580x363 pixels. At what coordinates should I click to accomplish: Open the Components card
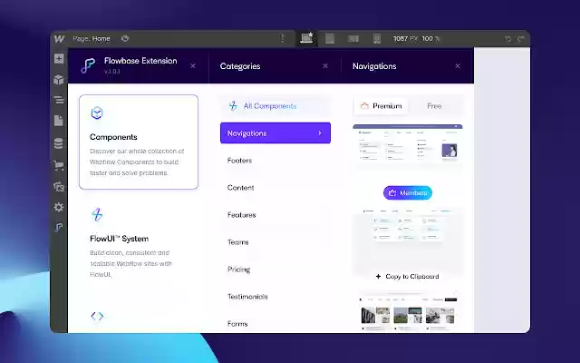(x=139, y=142)
